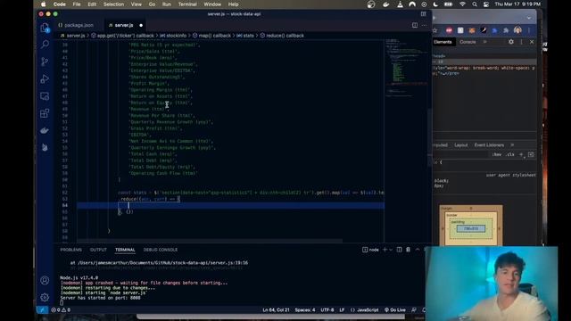The width and height of the screenshot is (571, 321).
Task: Customize layout from VS Code title bar
Action: point(423,14)
